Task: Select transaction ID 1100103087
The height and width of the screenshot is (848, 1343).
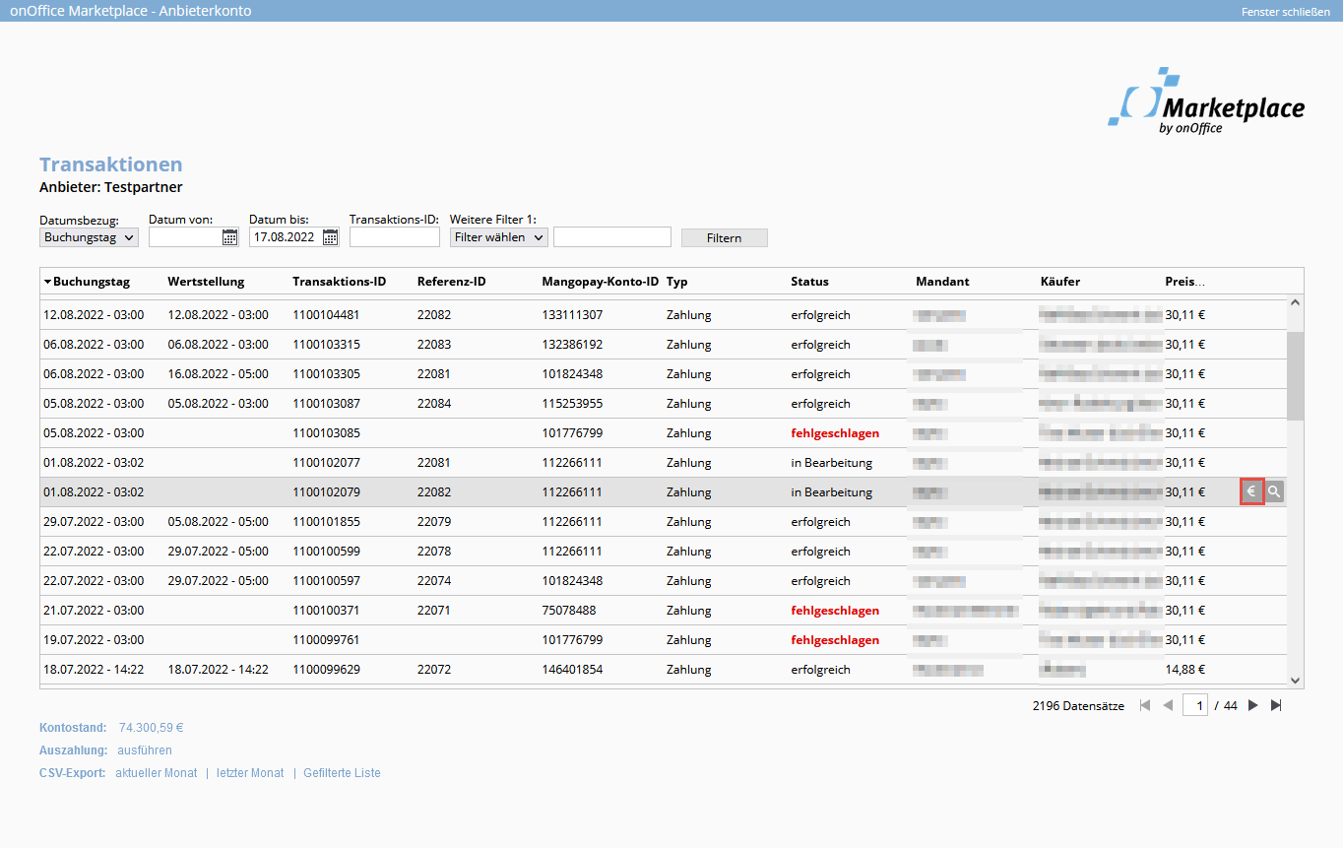Action: (326, 404)
